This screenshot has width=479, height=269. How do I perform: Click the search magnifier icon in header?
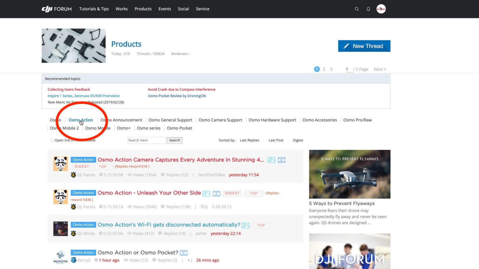coord(357,9)
